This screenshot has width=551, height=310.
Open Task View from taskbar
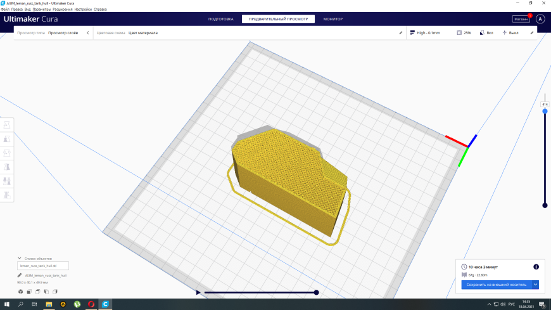34,304
